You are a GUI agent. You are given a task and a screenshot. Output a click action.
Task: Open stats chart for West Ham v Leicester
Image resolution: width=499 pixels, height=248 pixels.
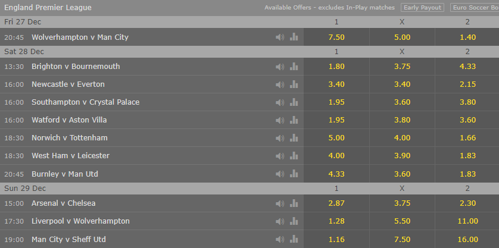[294, 156]
